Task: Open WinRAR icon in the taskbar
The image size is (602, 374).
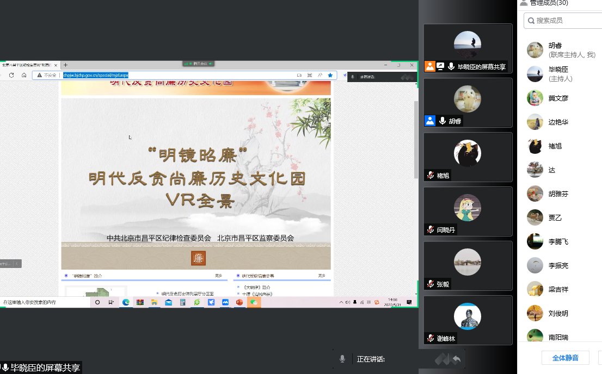Action: (x=140, y=302)
